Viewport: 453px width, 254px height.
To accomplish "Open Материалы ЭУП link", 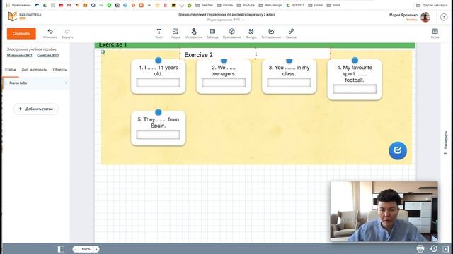I will click(19, 55).
